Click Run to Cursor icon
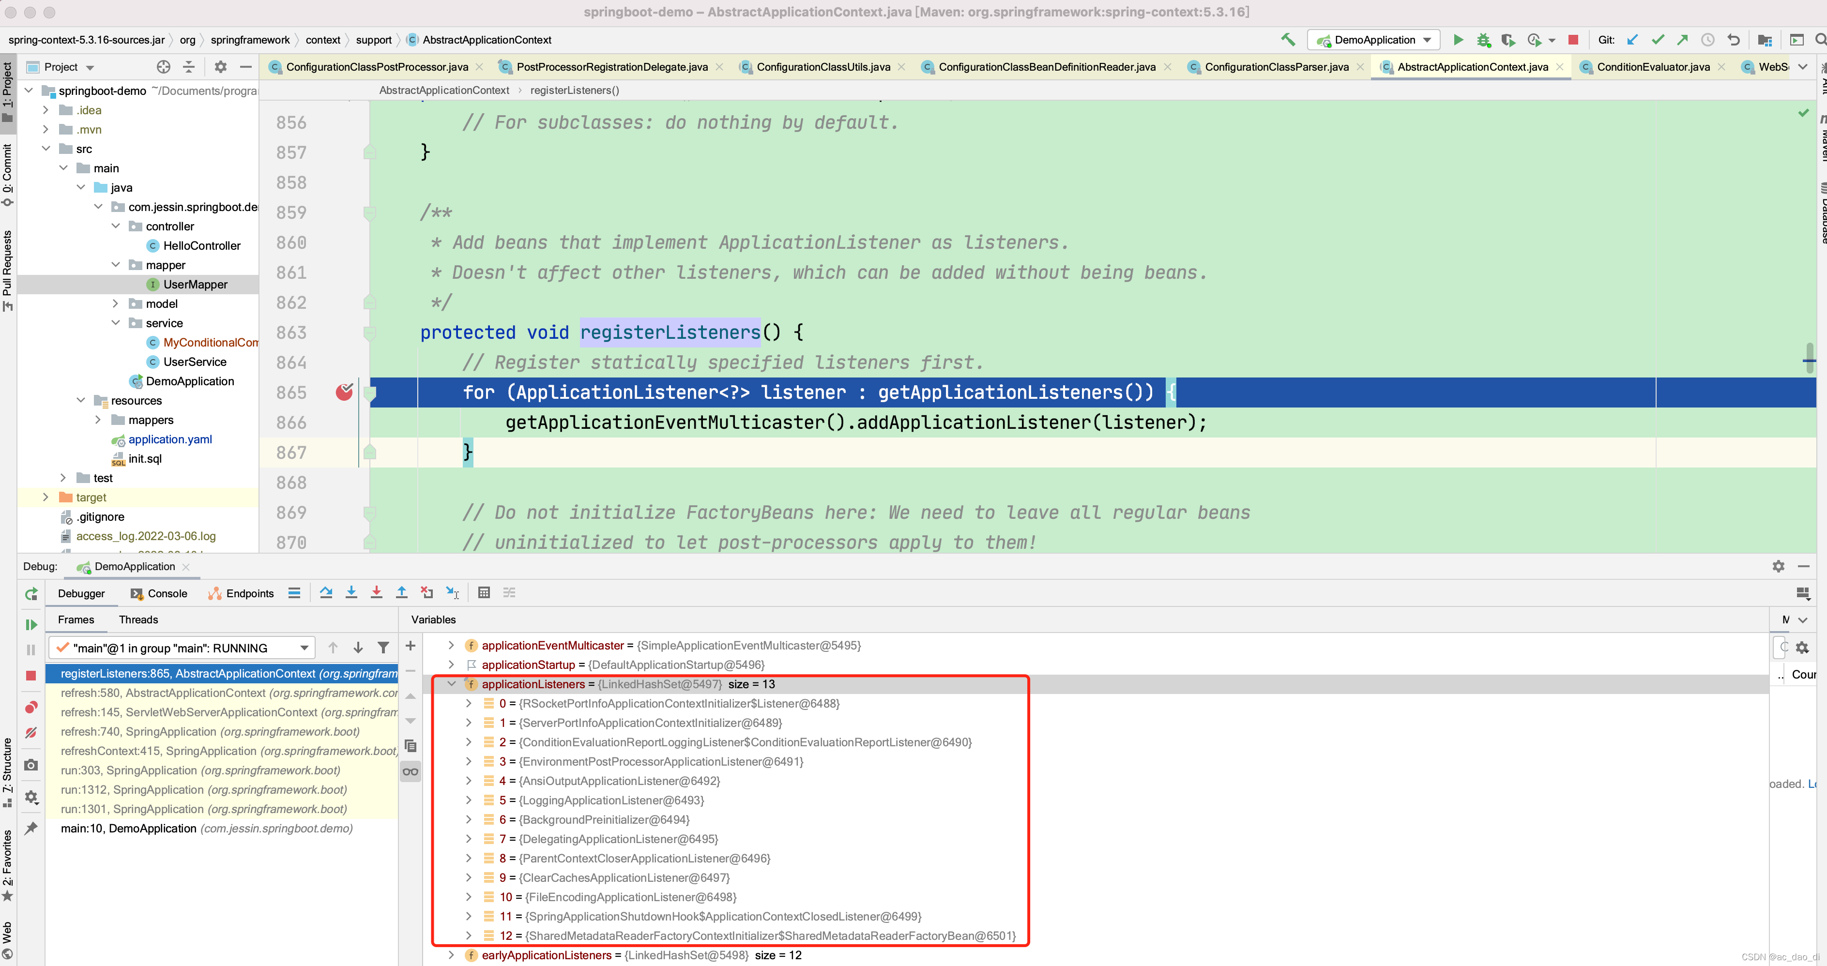The width and height of the screenshot is (1827, 966). 453,592
